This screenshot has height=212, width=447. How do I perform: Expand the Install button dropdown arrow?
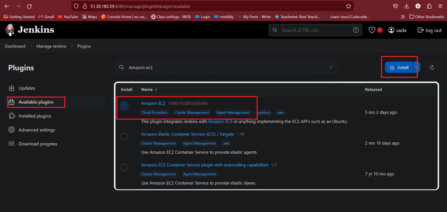417,67
